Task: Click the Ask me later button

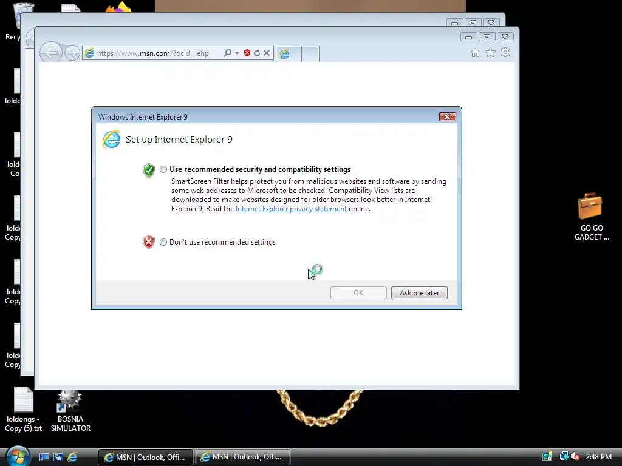Action: click(419, 293)
